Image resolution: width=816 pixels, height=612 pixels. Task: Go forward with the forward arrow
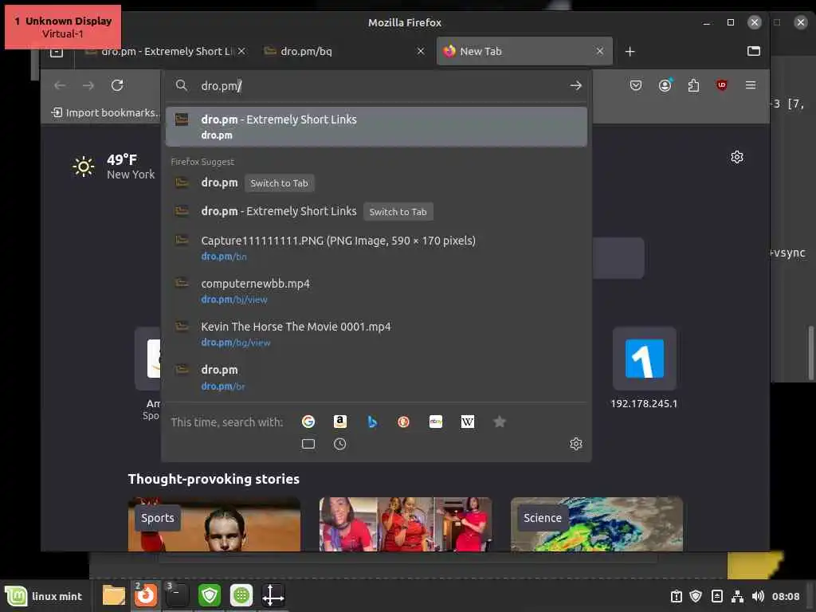[x=88, y=85]
